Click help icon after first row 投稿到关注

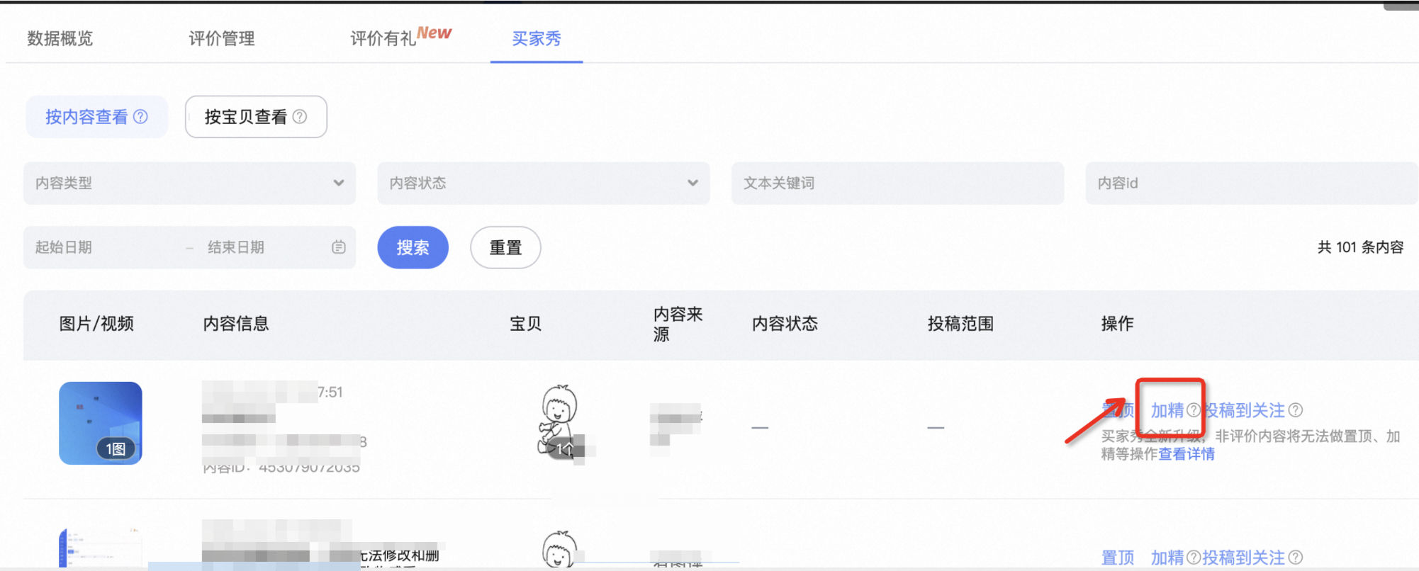[1296, 410]
